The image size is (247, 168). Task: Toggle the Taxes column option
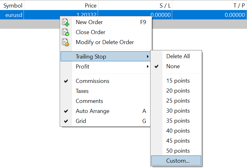[106, 91]
